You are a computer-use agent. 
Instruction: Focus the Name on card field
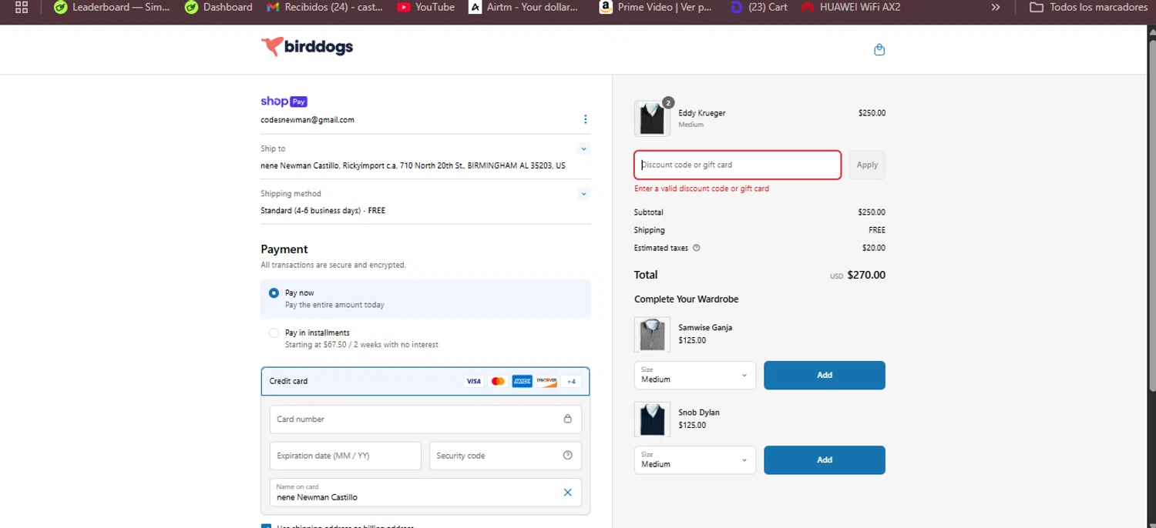click(x=425, y=493)
